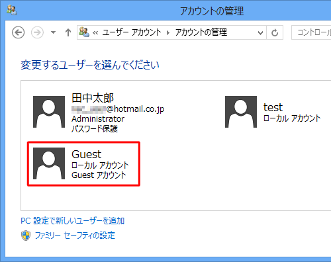Open the test account name
The height and width of the screenshot is (262, 331).
(273, 107)
